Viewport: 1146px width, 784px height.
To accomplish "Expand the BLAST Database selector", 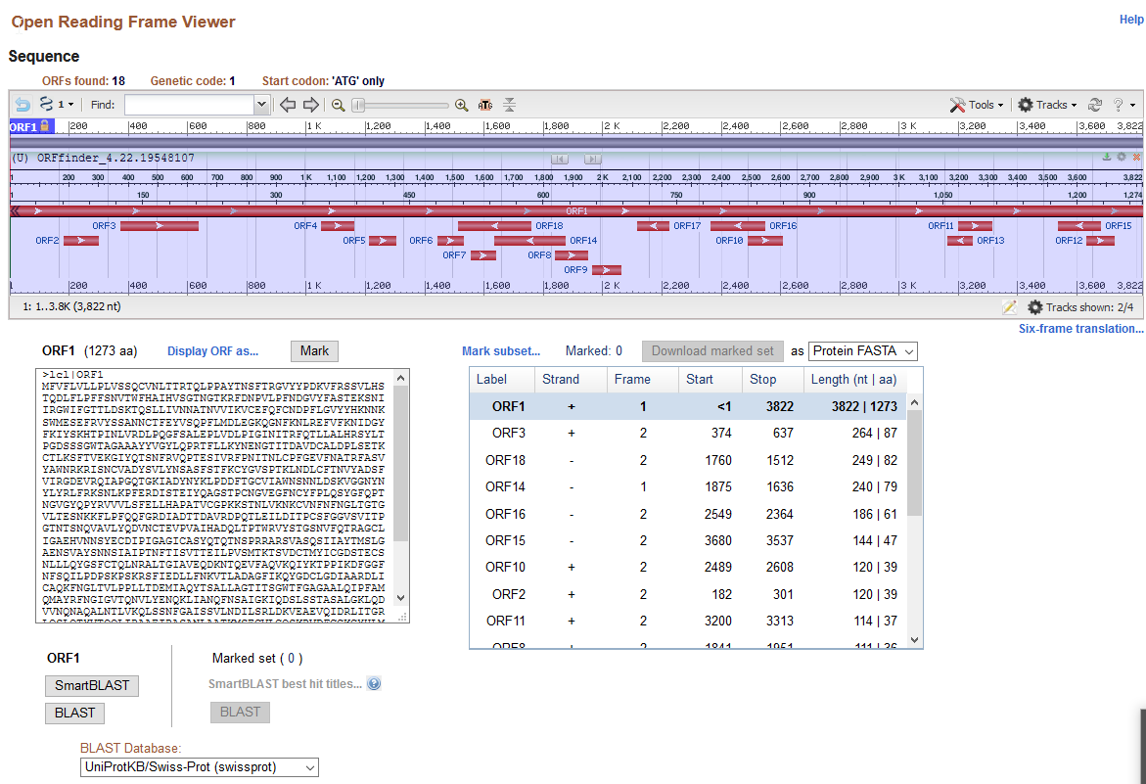I will (x=199, y=767).
